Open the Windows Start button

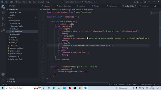pyautogui.click(x=3, y=88)
